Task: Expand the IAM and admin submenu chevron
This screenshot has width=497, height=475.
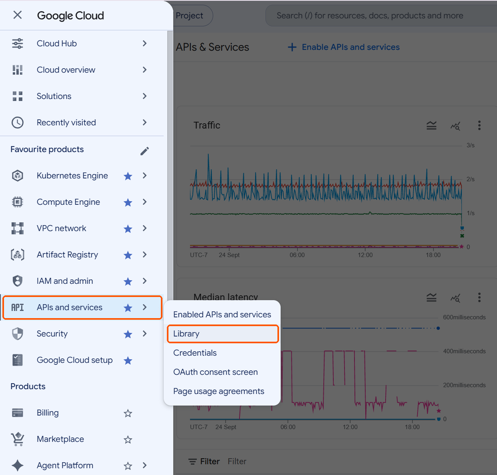Action: pos(145,281)
